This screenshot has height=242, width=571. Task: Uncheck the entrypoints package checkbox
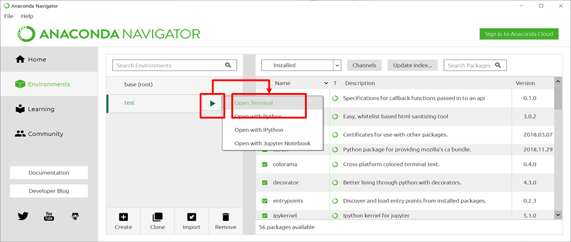(x=265, y=201)
